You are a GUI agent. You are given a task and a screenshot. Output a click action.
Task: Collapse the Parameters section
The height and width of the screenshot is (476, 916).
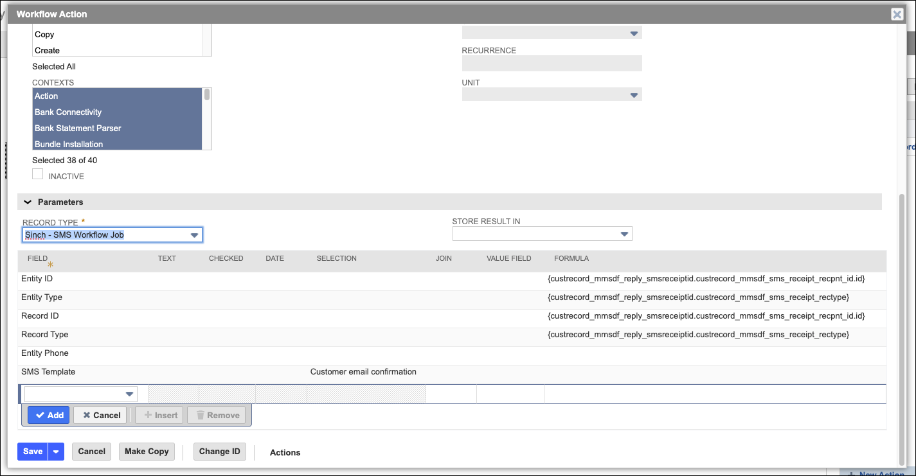point(27,201)
